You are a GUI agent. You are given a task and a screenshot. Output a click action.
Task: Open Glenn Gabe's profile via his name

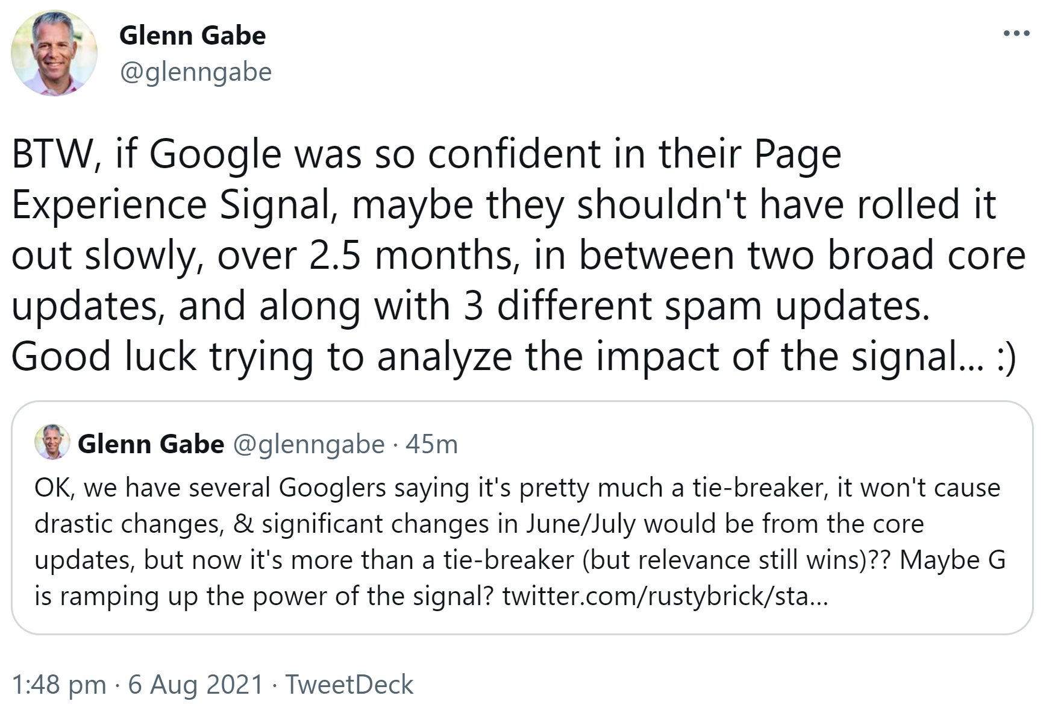[x=192, y=34]
